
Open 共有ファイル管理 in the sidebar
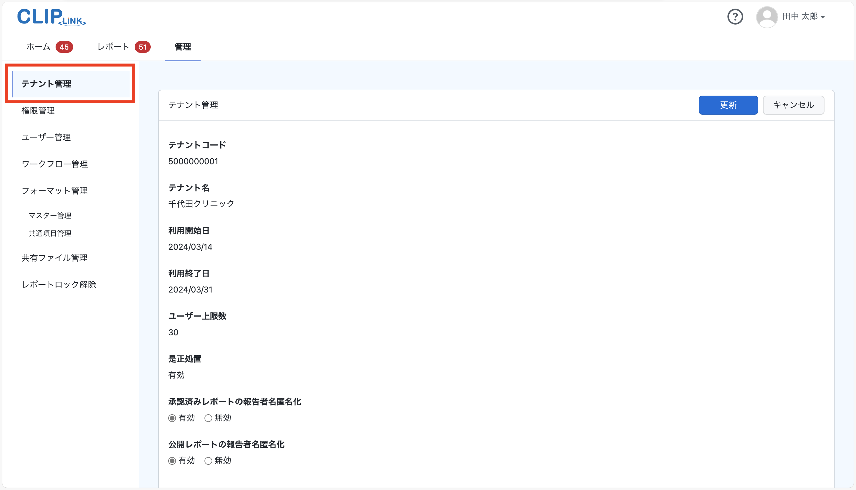pos(55,258)
